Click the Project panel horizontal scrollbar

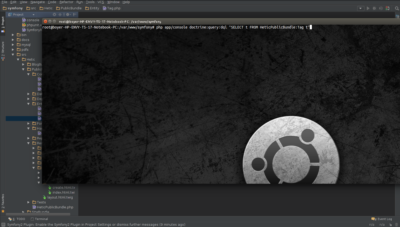pos(38,214)
